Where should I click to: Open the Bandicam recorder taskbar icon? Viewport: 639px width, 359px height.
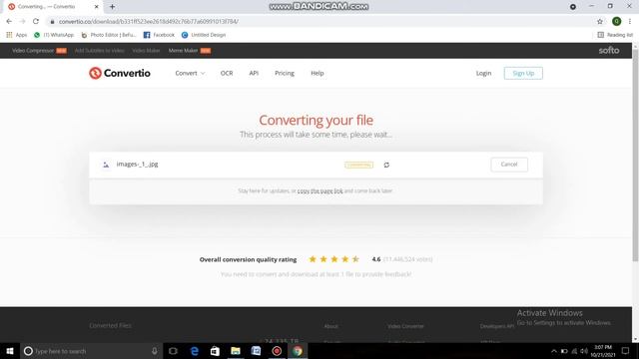coord(277,351)
